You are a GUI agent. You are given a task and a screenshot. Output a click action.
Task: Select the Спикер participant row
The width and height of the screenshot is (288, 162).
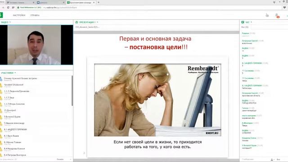[36, 79]
